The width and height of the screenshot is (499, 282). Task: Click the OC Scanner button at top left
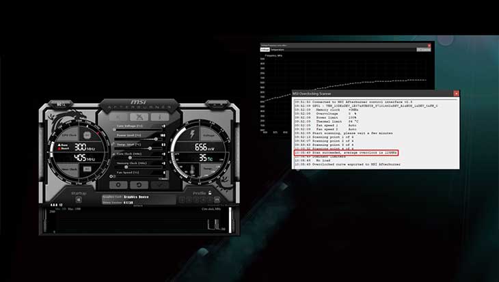click(61, 104)
